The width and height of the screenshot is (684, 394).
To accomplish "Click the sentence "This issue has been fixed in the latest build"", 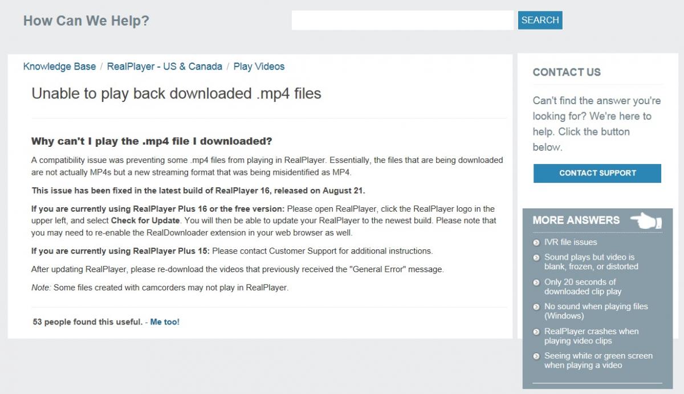I will [198, 191].
